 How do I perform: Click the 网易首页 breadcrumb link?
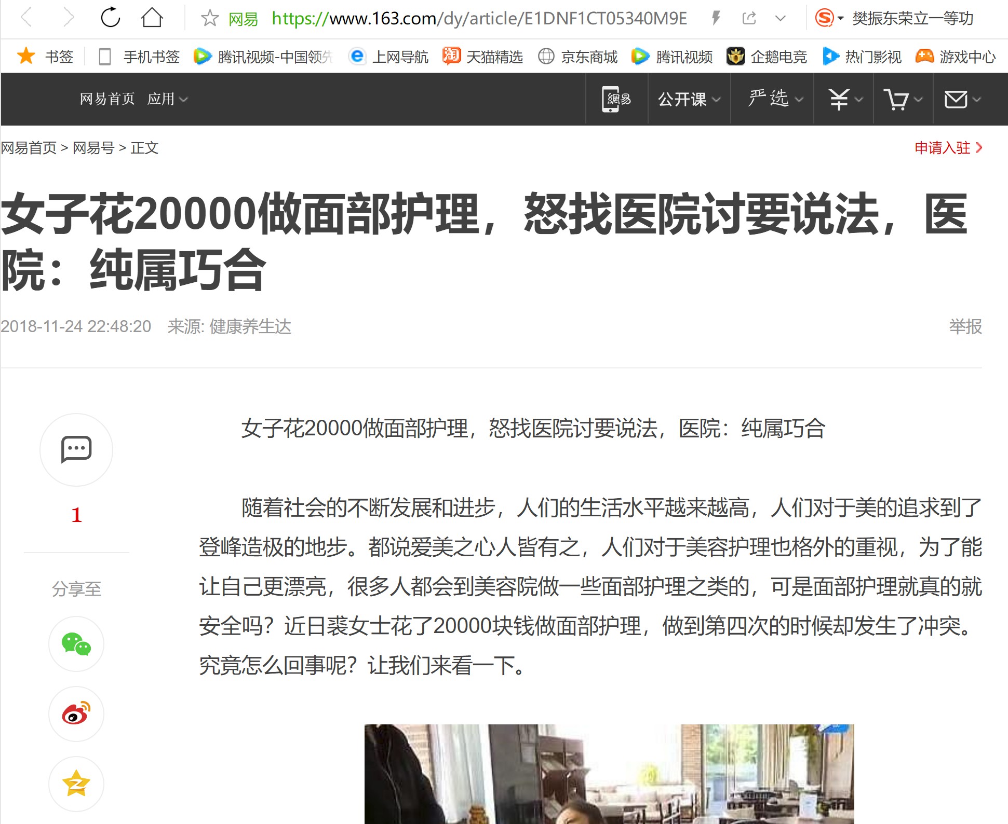click(29, 148)
